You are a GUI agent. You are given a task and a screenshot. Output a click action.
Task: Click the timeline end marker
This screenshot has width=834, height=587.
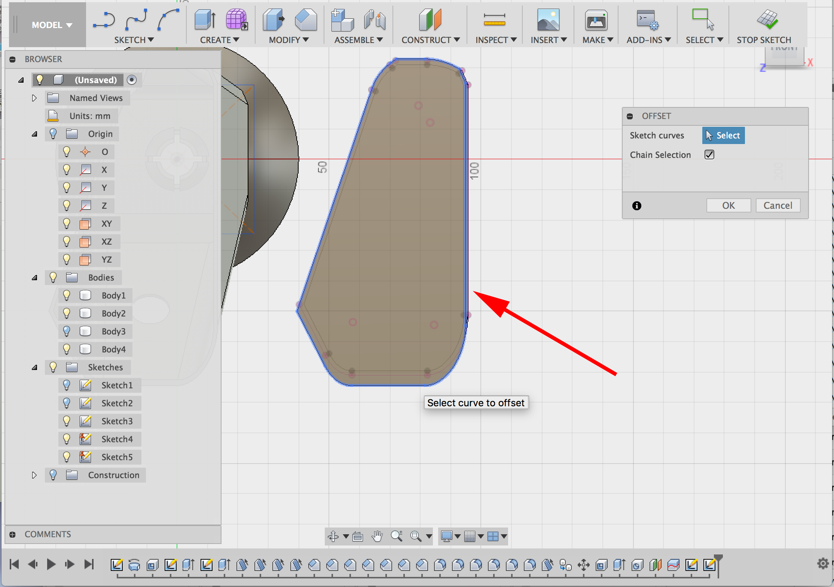coord(718,565)
